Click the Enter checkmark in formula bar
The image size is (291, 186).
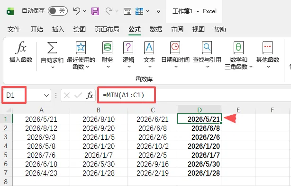click(78, 95)
